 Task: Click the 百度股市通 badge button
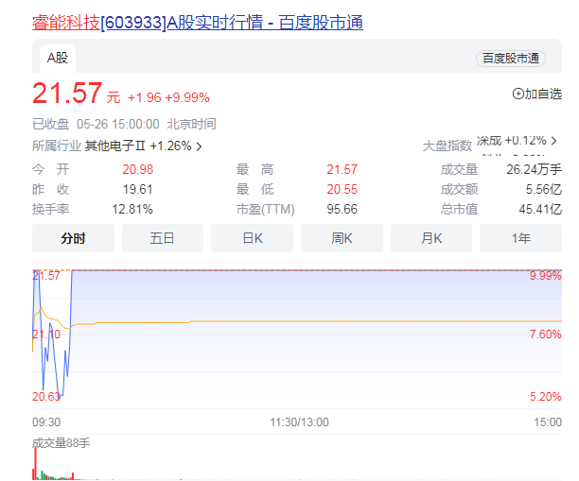point(511,59)
